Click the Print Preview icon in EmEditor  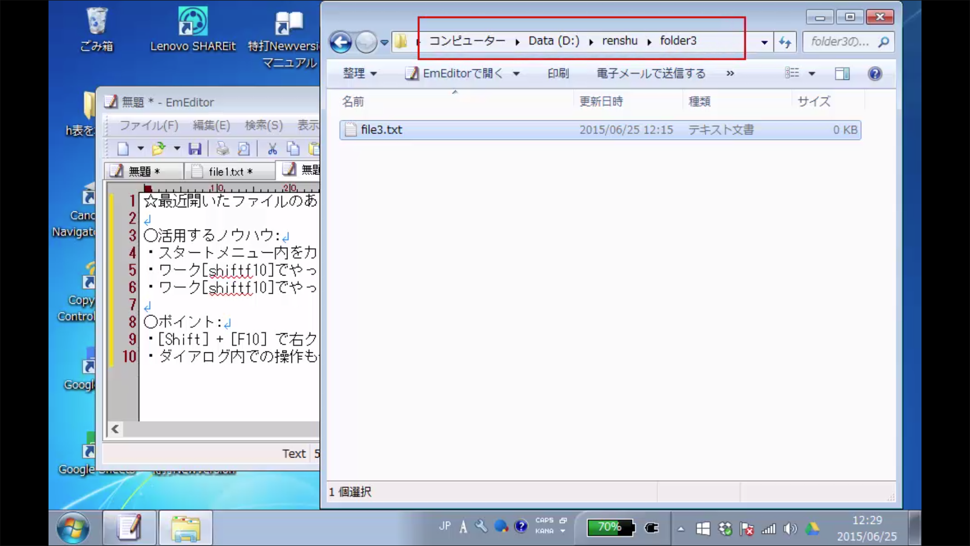point(244,149)
